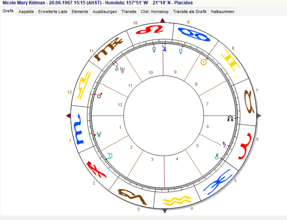Select the blue Jupiter glyph
Image resolution: width=287 pixels, height=220 pixels.
point(165,49)
